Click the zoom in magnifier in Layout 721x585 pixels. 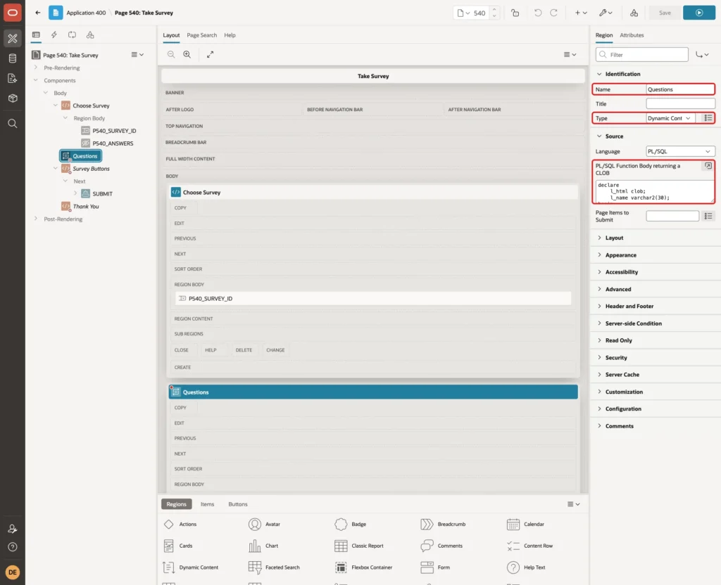pyautogui.click(x=187, y=54)
